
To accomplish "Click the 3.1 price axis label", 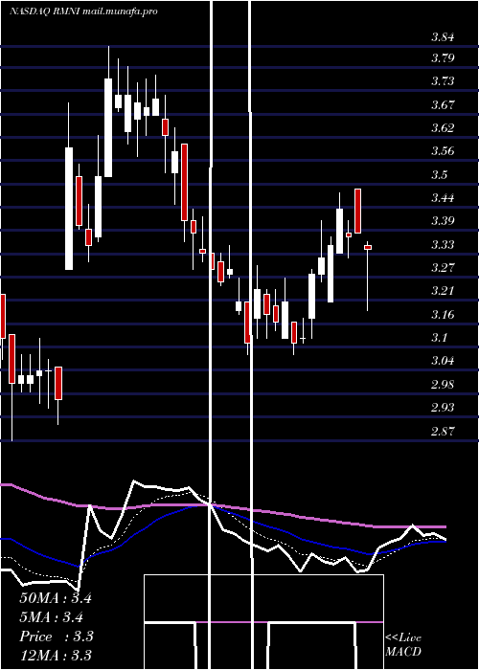I will 439,338.
